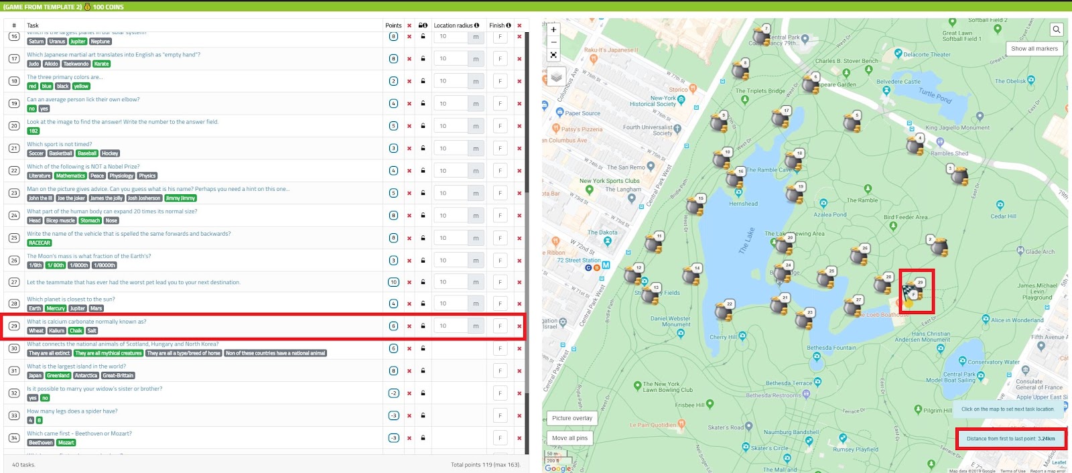Open the map layers control
Screen dimensions: 1072x473
[x=556, y=77]
